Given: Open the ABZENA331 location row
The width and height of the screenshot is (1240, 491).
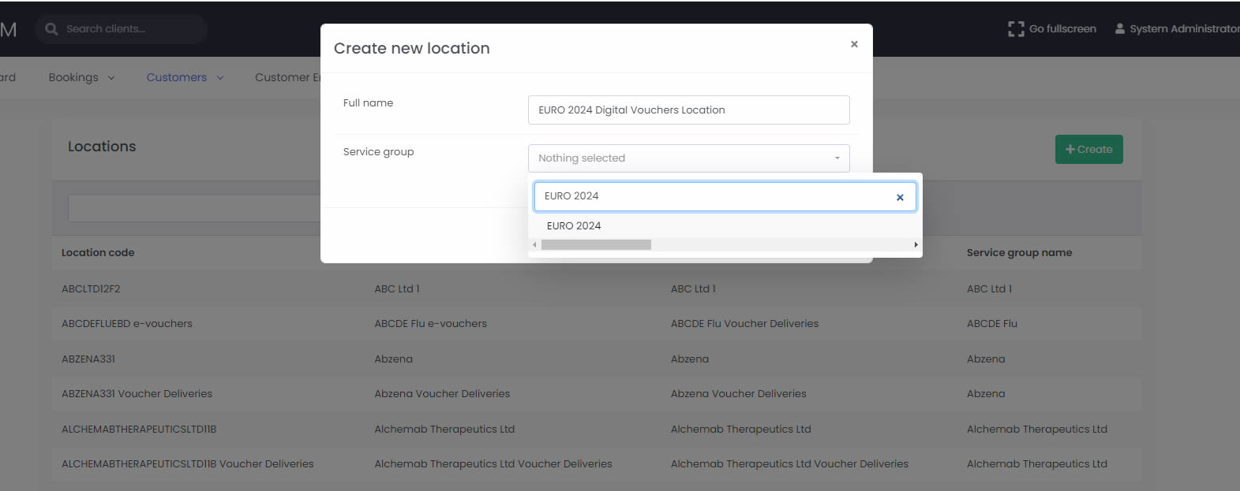Looking at the screenshot, I should pos(88,359).
